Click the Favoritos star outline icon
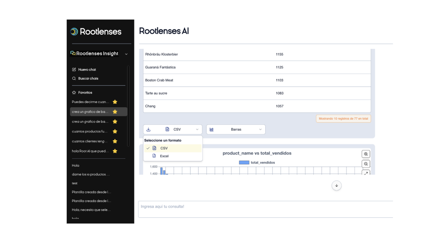The width and height of the screenshot is (434, 252). click(73, 92)
